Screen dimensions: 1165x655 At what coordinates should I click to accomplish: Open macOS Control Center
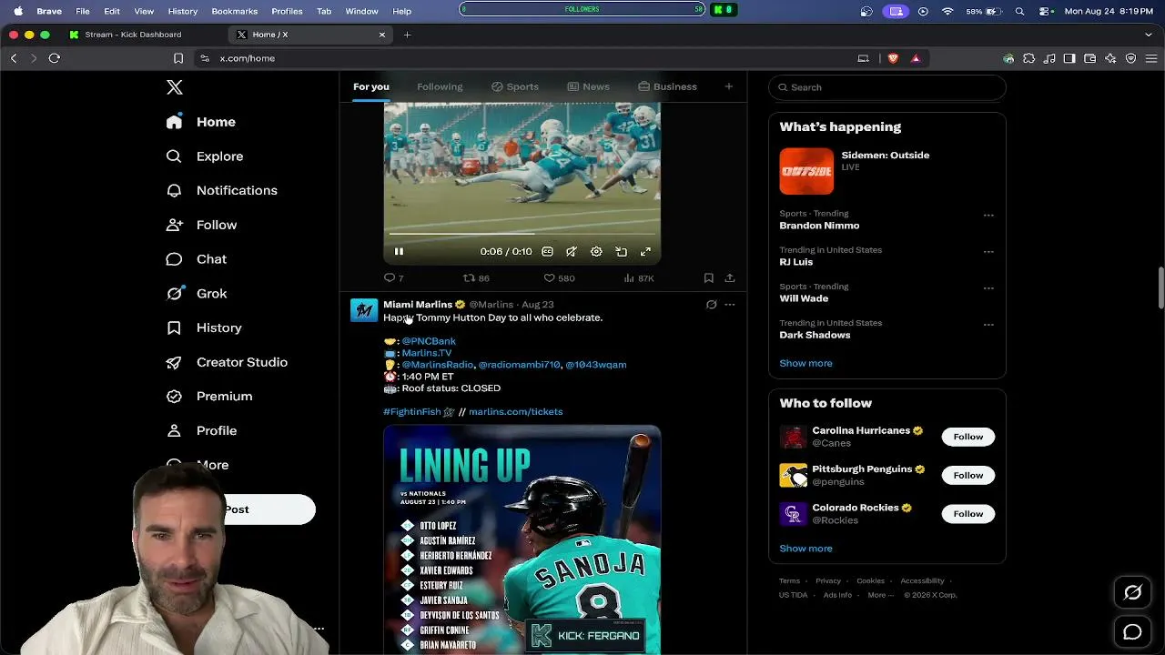(x=1045, y=11)
